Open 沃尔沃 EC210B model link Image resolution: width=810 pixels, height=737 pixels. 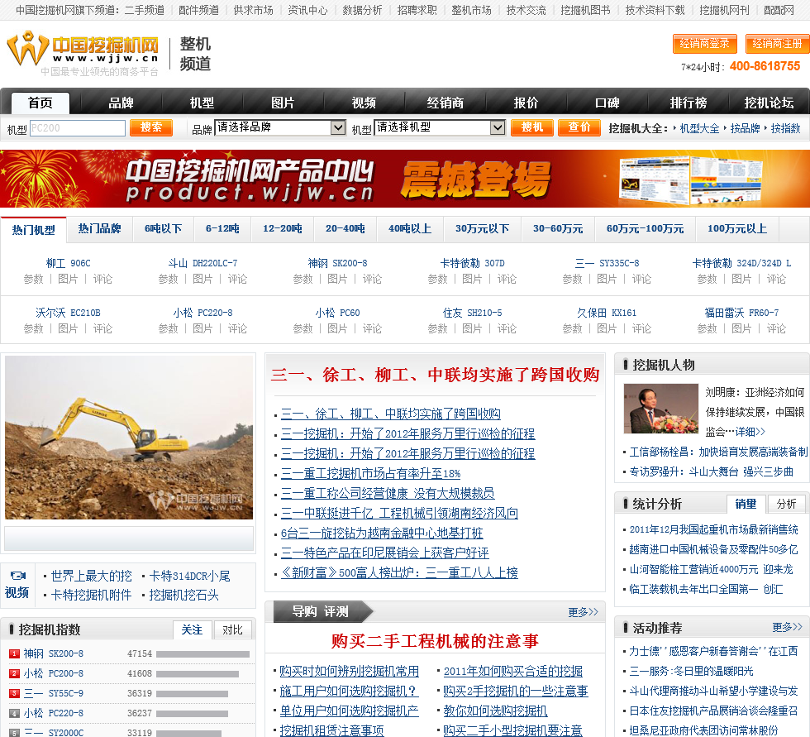(x=68, y=313)
